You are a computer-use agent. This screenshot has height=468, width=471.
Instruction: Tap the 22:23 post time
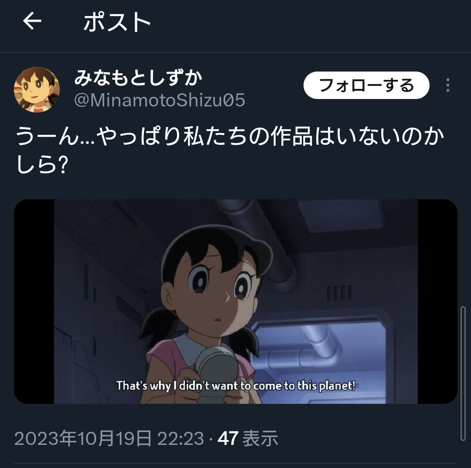(181, 438)
